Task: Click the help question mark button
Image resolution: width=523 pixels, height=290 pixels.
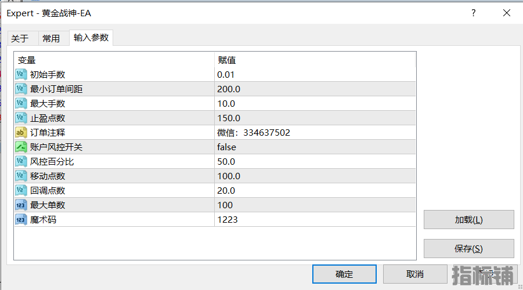Action: [473, 13]
